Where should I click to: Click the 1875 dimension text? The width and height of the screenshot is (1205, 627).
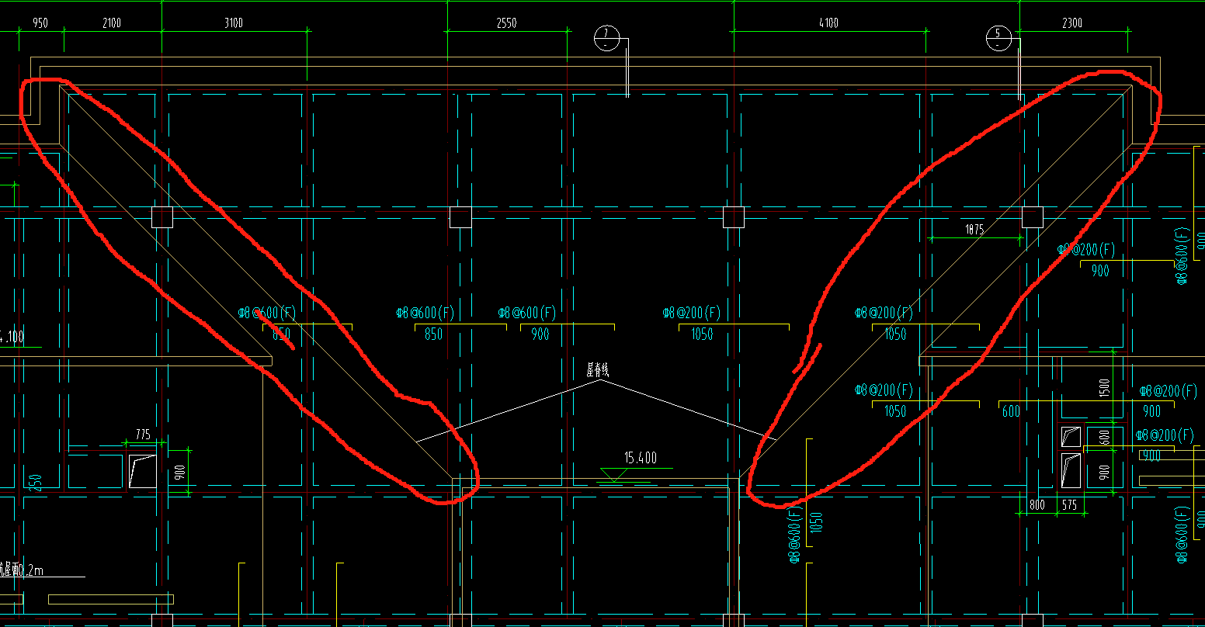click(974, 230)
